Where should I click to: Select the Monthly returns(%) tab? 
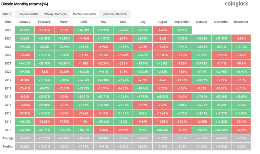[84, 14]
